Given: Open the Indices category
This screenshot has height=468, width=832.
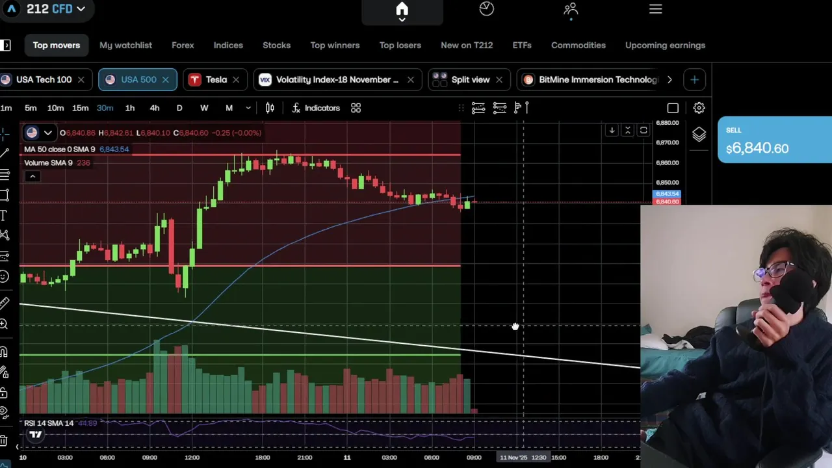Looking at the screenshot, I should (x=228, y=45).
